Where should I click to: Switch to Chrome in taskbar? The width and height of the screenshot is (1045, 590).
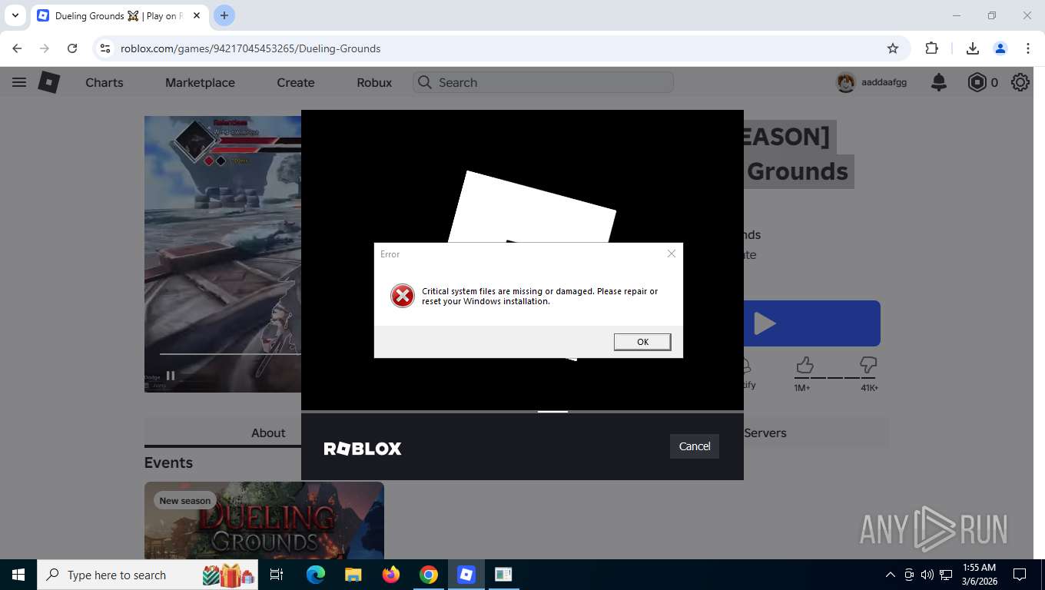coord(429,575)
